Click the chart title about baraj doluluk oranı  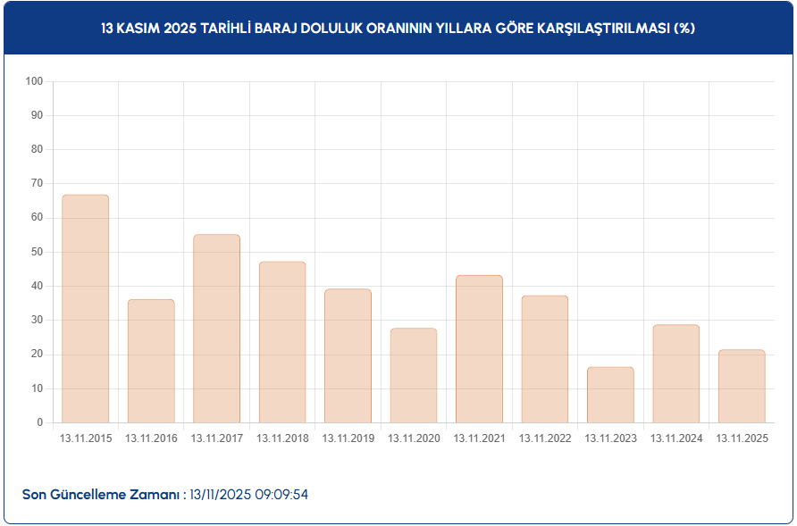tap(398, 28)
